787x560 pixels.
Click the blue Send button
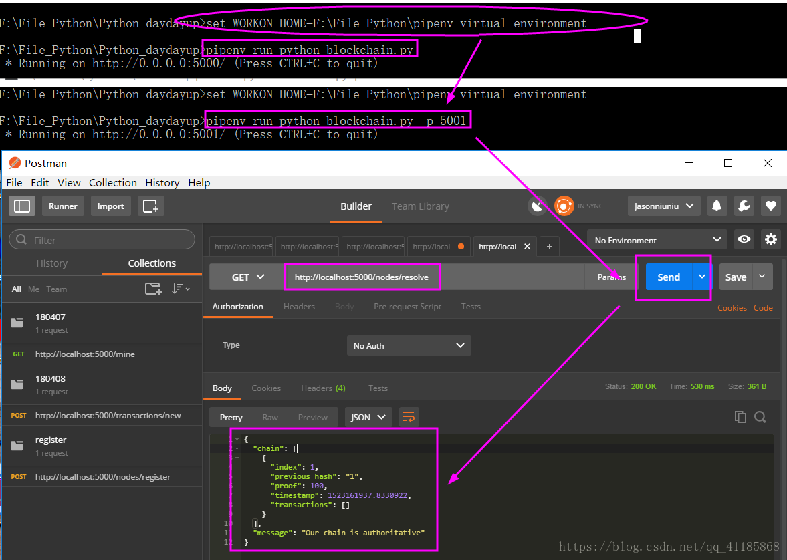(669, 277)
